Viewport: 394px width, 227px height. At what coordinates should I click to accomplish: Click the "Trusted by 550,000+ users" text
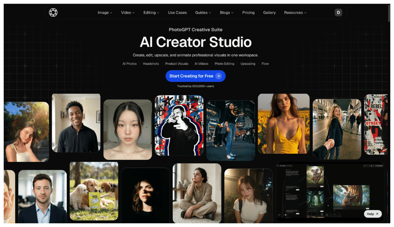195,86
